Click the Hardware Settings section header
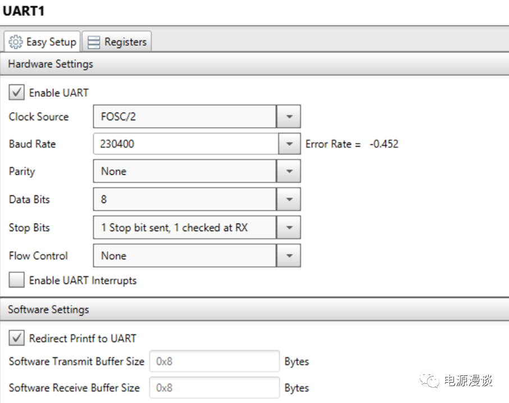509x403 pixels. pos(51,64)
